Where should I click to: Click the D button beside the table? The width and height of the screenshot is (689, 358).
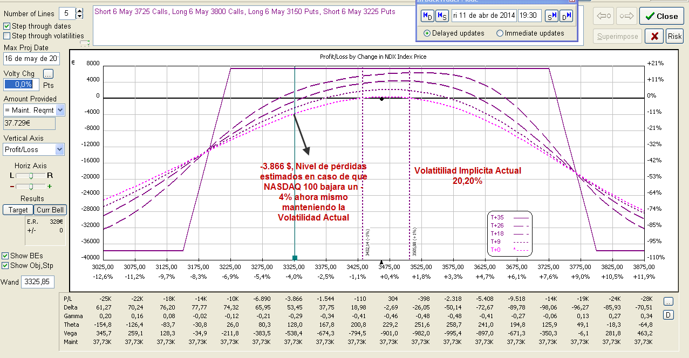pos(668,314)
